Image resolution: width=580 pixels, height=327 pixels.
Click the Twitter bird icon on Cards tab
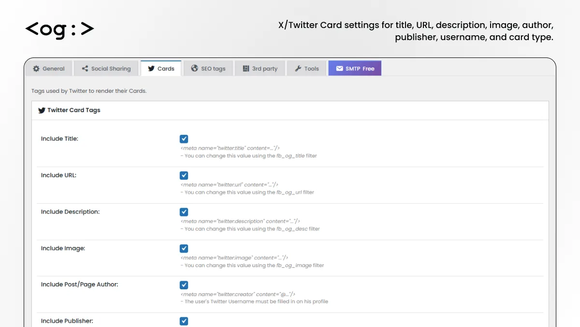151,69
